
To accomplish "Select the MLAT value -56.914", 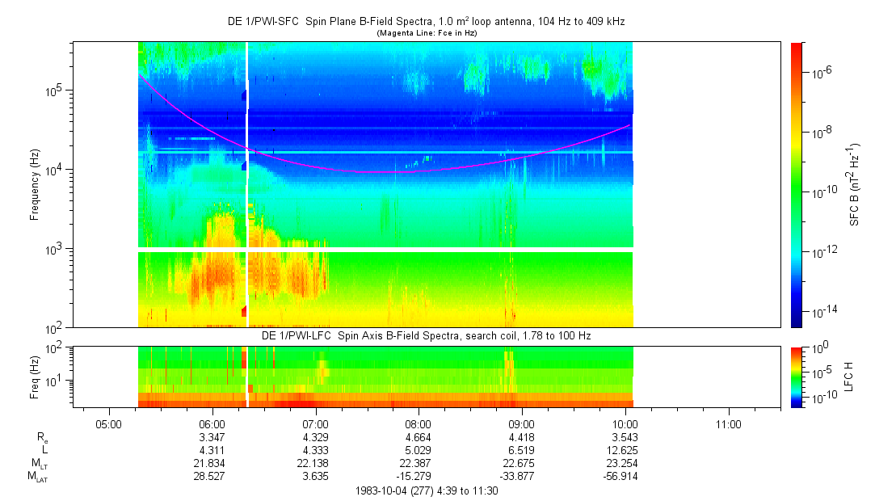I will [x=624, y=477].
